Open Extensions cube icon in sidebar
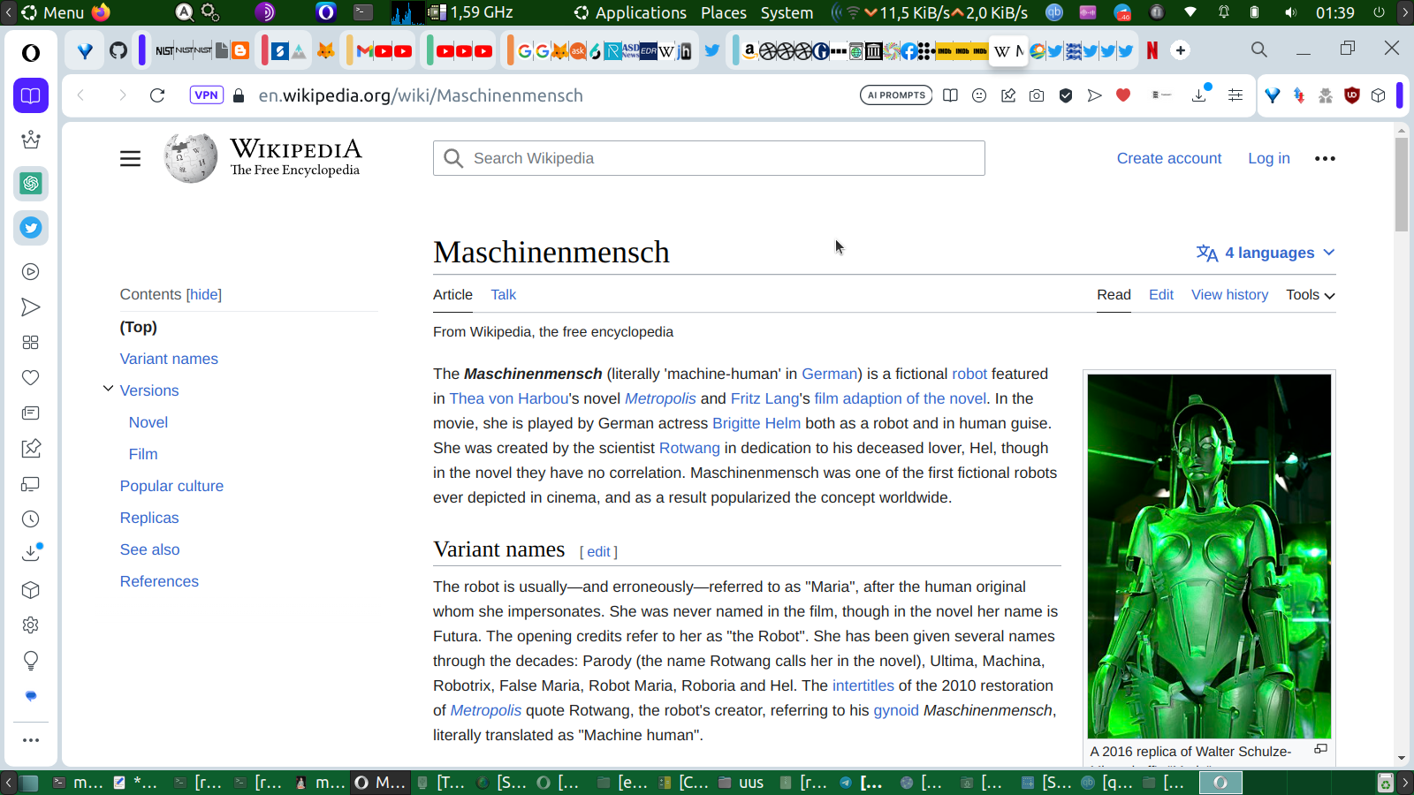The height and width of the screenshot is (795, 1414). (x=31, y=590)
